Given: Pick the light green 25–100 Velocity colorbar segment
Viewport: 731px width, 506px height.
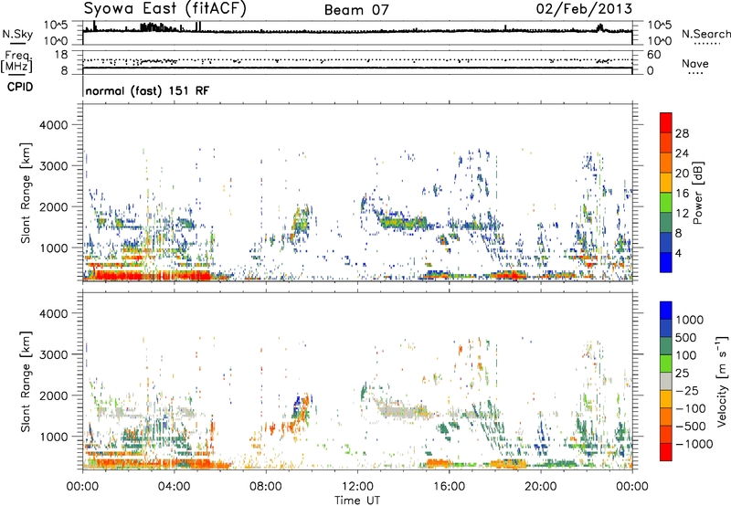Looking at the screenshot, I should pyautogui.click(x=666, y=364).
